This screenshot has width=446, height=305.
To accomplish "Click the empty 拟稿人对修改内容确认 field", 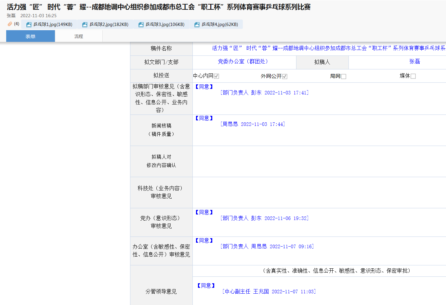I will pos(319,161).
